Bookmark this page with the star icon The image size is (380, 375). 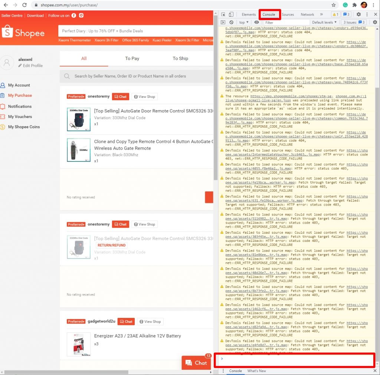(x=334, y=5)
